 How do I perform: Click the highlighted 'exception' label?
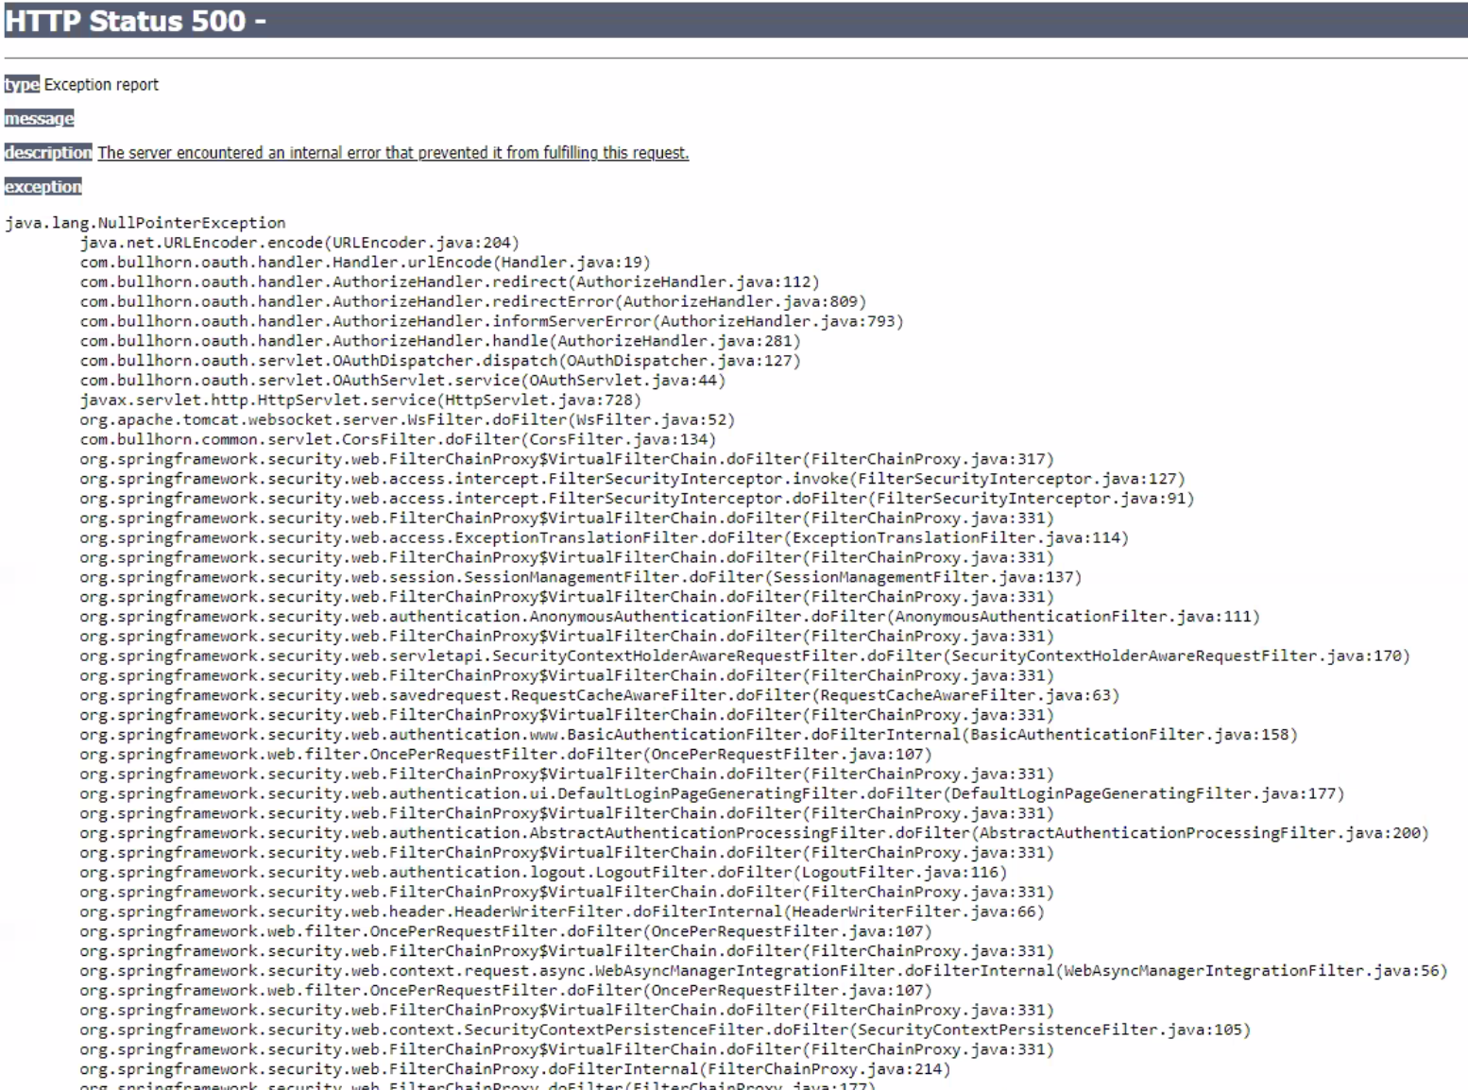(43, 187)
